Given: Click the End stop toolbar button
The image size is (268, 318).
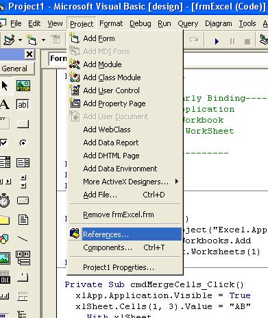Looking at the screenshot, I should (247, 41).
